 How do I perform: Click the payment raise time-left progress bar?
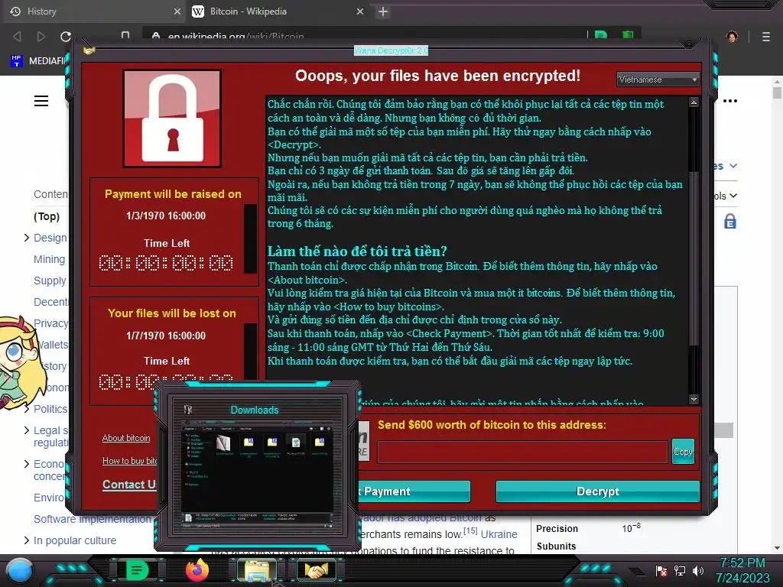click(250, 238)
